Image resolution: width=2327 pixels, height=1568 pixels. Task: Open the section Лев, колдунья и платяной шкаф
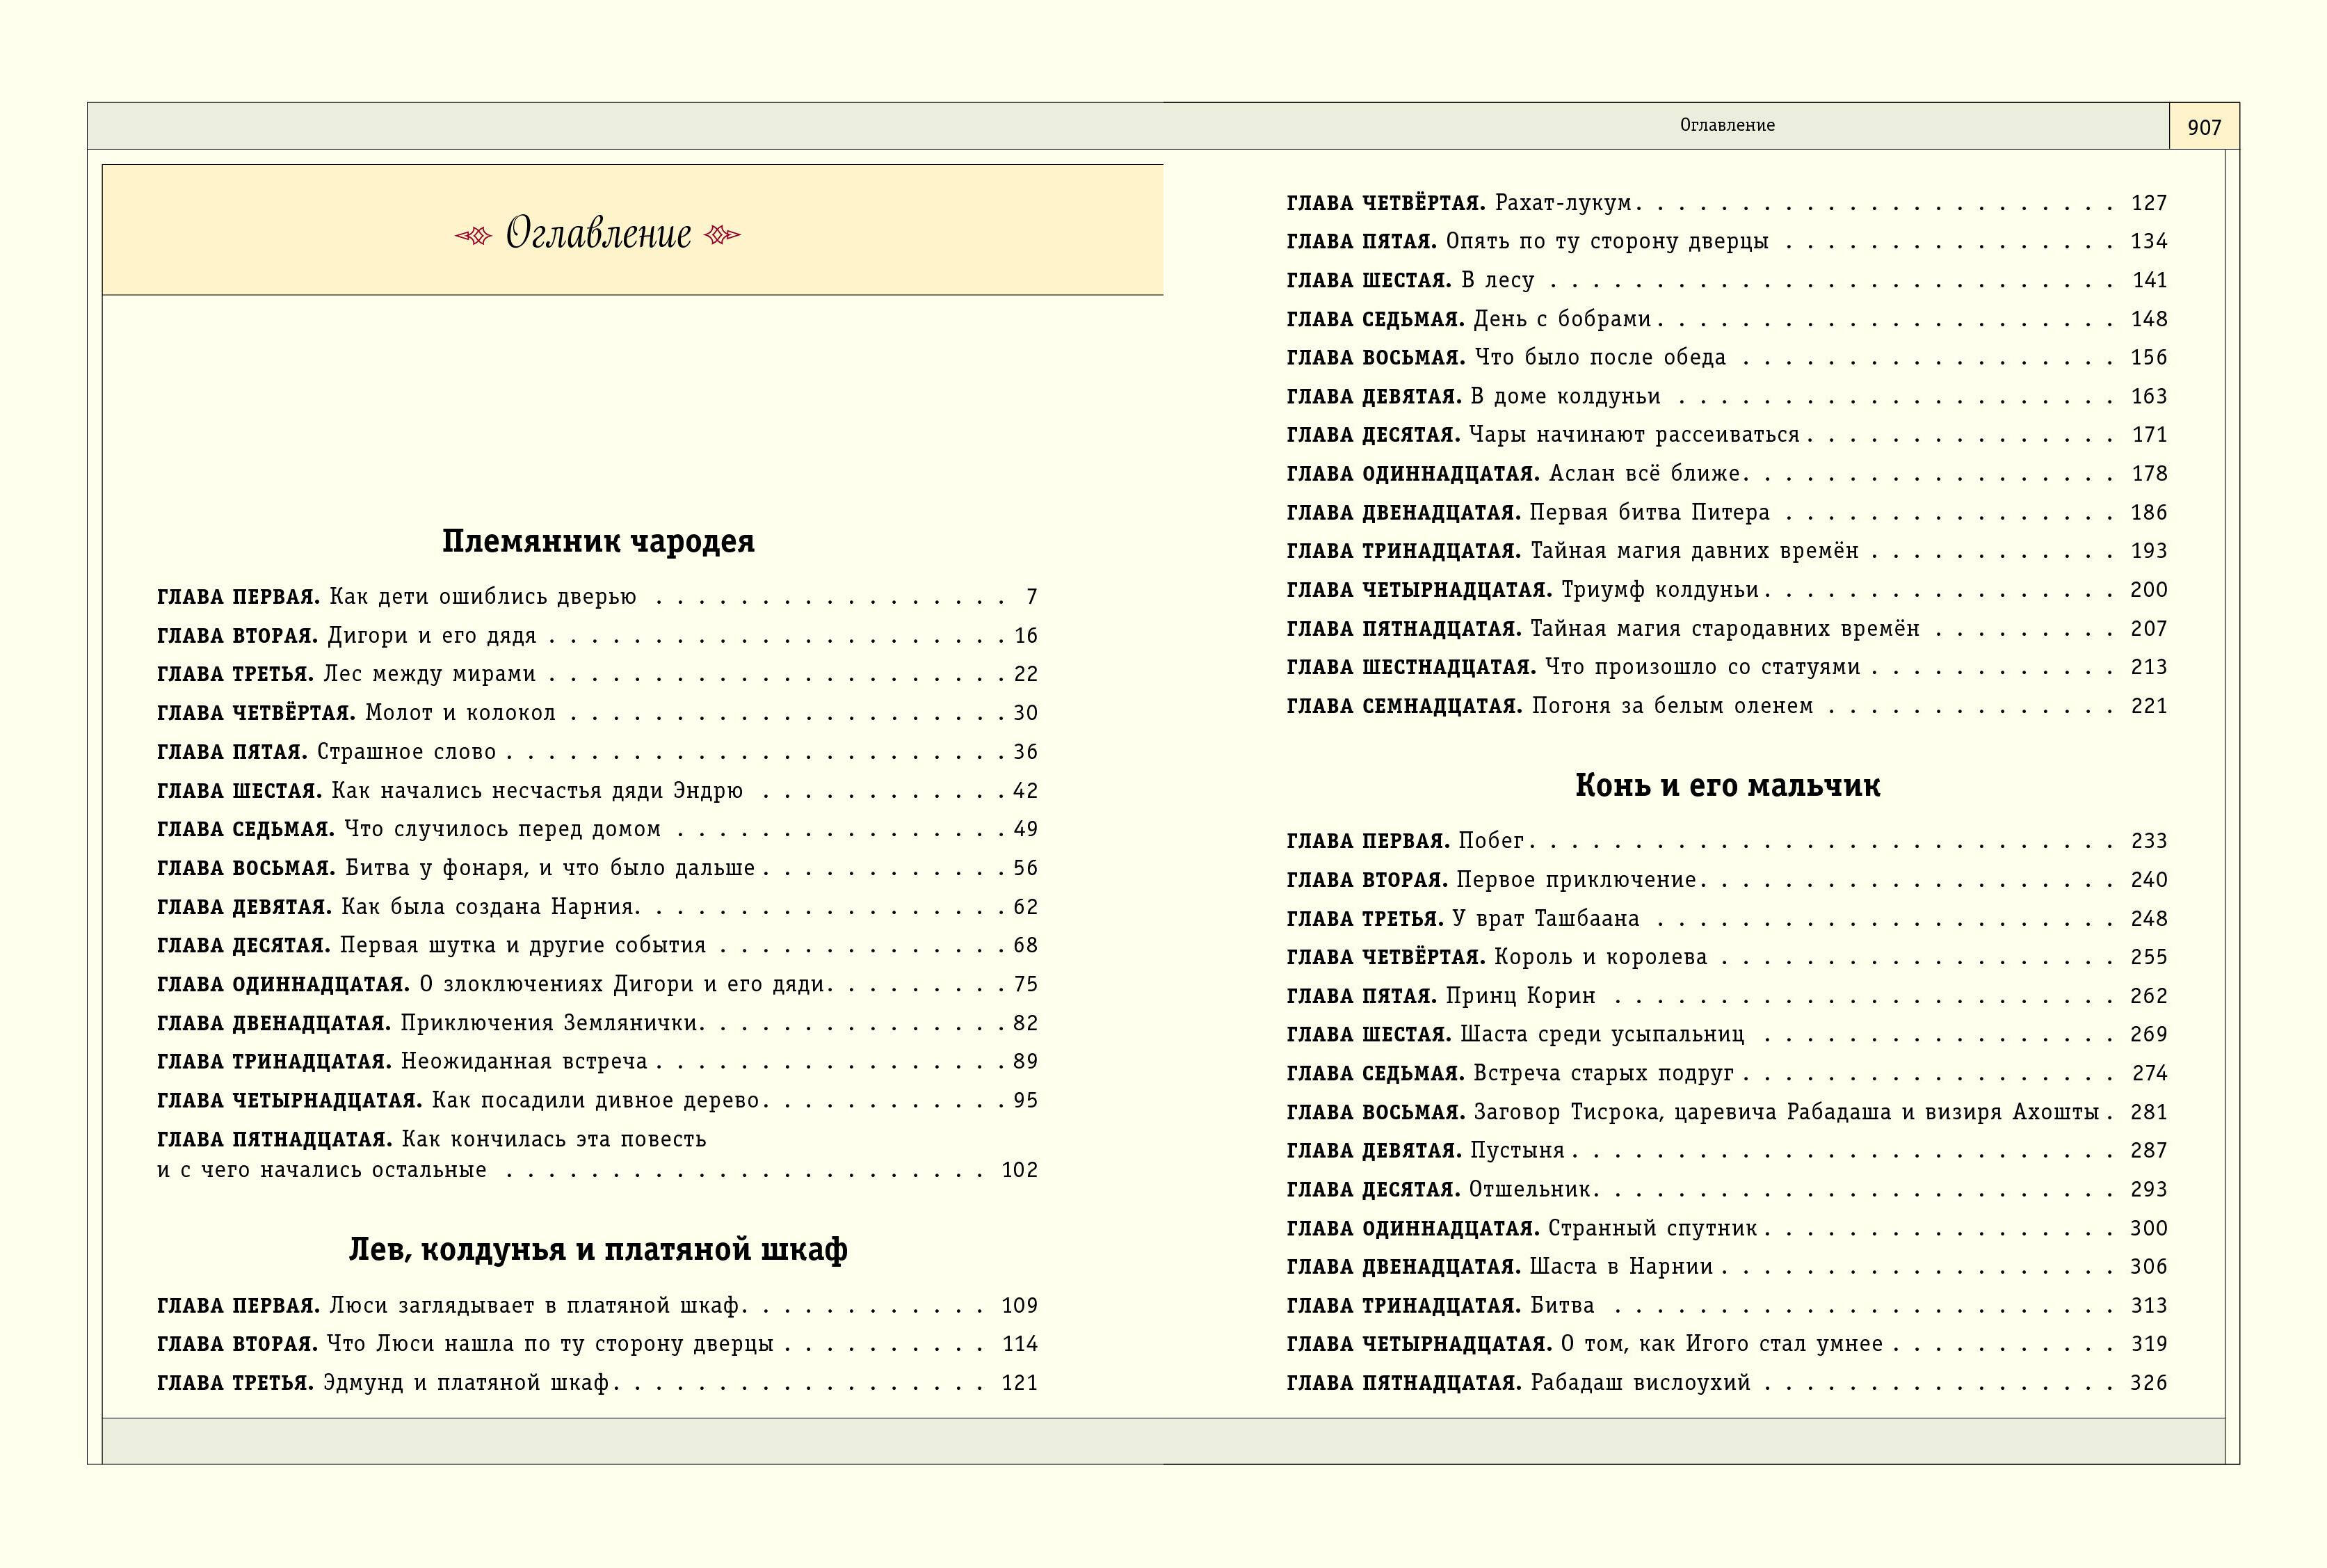click(x=597, y=1249)
